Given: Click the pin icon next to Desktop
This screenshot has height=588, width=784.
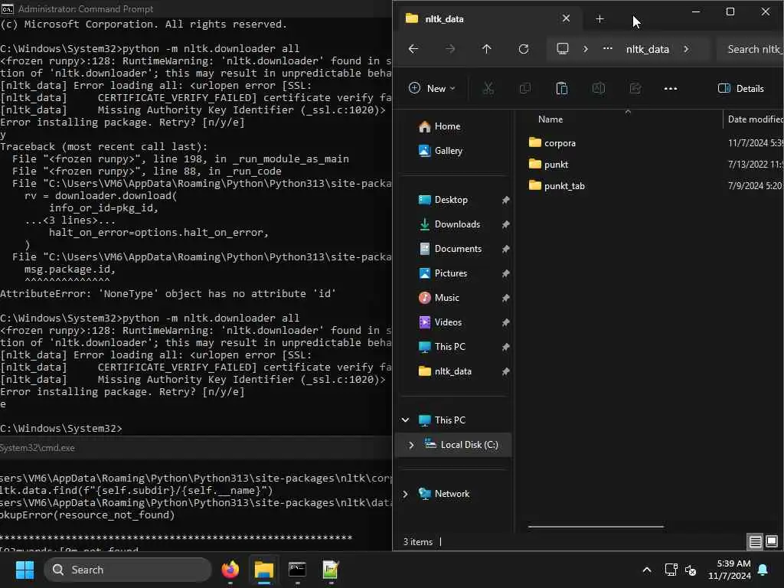Looking at the screenshot, I should (x=505, y=200).
